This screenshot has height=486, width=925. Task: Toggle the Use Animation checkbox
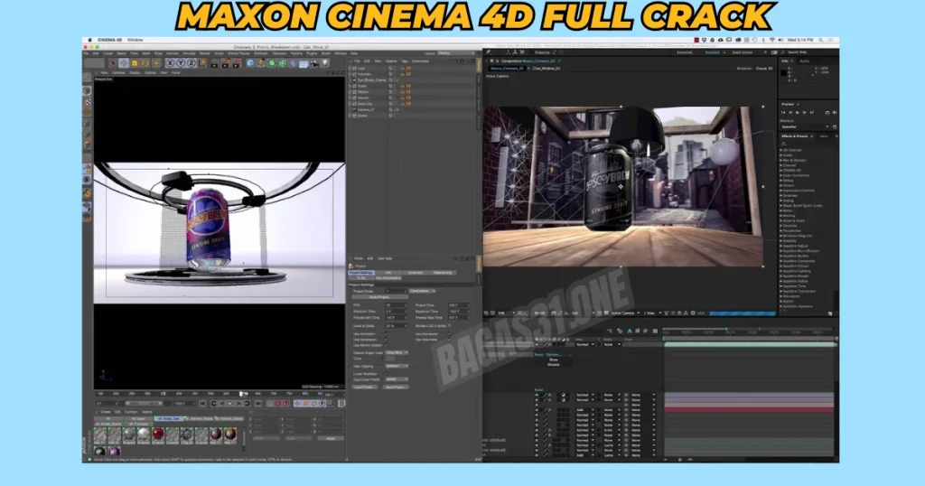coord(387,334)
